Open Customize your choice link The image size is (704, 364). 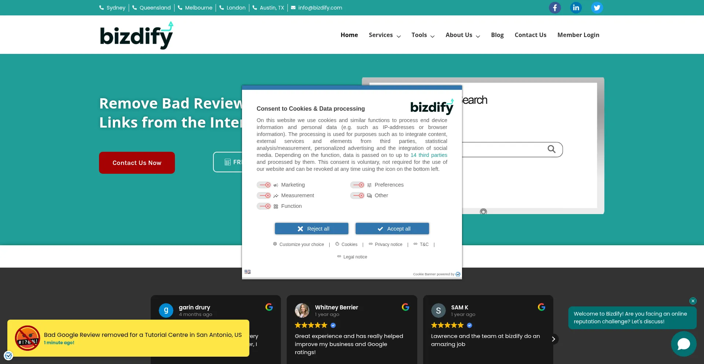click(x=298, y=244)
